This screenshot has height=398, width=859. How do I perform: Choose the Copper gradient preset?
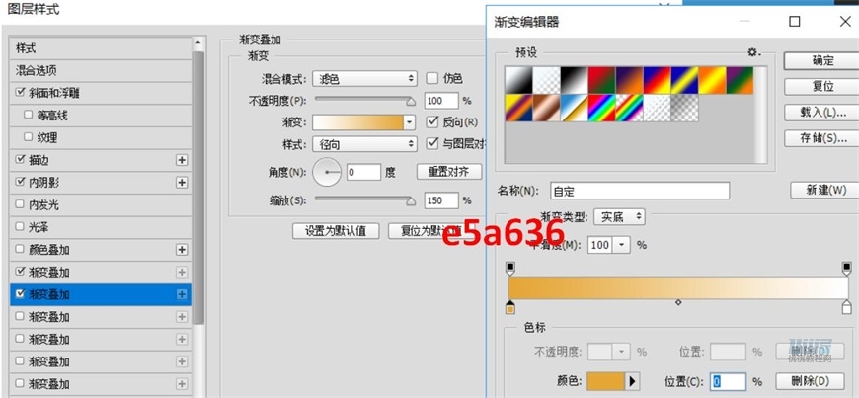click(x=546, y=108)
